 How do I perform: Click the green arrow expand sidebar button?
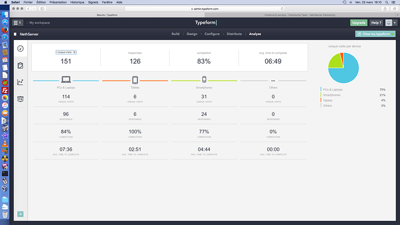pos(20,214)
